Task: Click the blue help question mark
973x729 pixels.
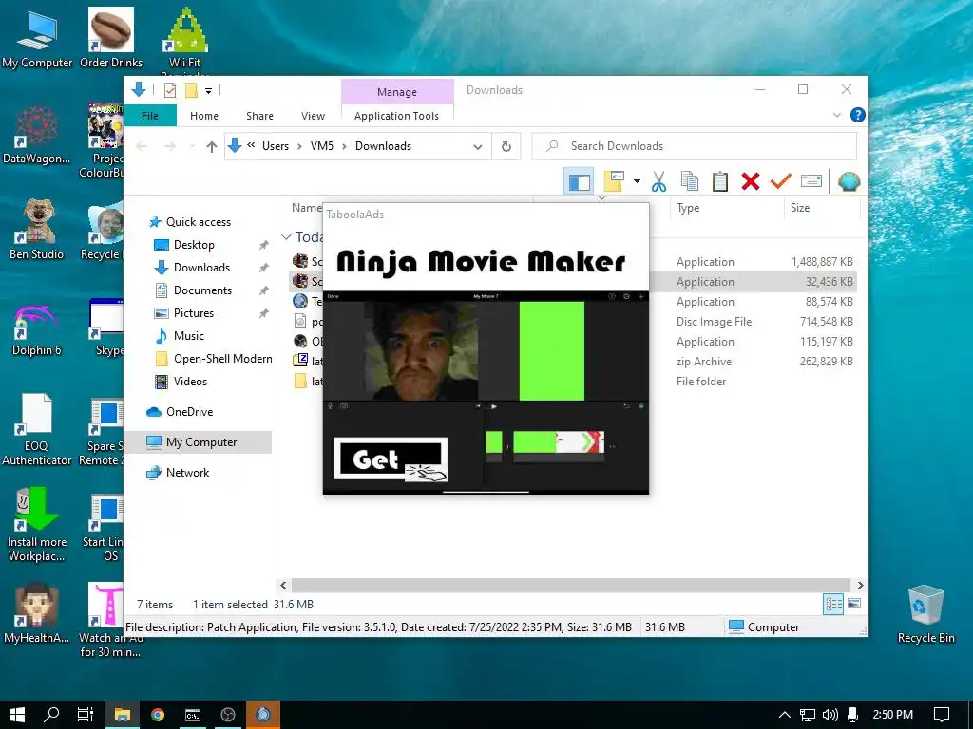Action: coord(858,115)
